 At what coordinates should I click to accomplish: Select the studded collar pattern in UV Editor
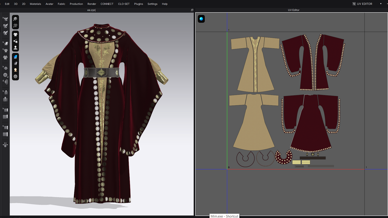283,157
